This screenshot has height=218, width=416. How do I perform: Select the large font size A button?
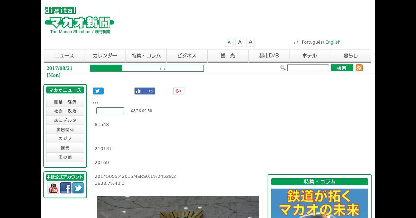[x=250, y=42]
